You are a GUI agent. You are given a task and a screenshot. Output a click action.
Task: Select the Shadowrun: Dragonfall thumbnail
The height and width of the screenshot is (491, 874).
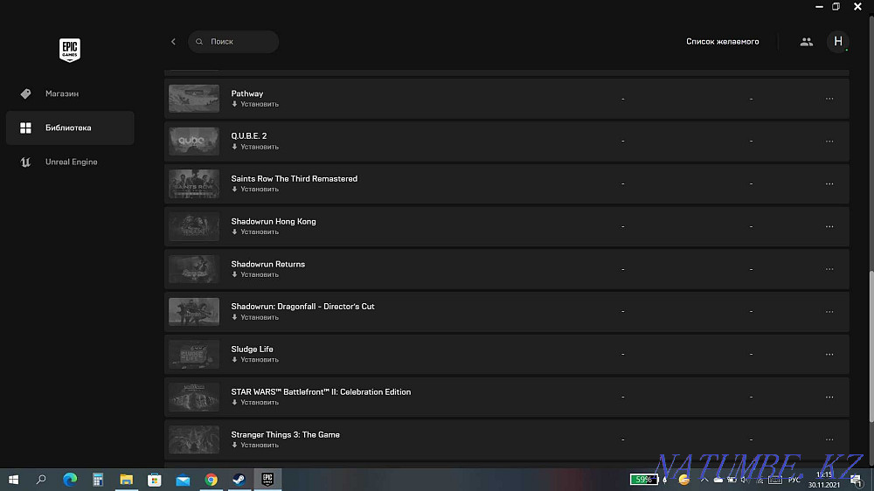click(x=194, y=312)
